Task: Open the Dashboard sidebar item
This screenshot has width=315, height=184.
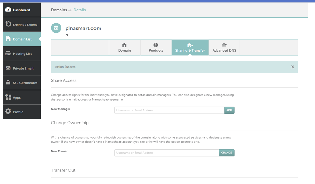Action: tap(22, 10)
